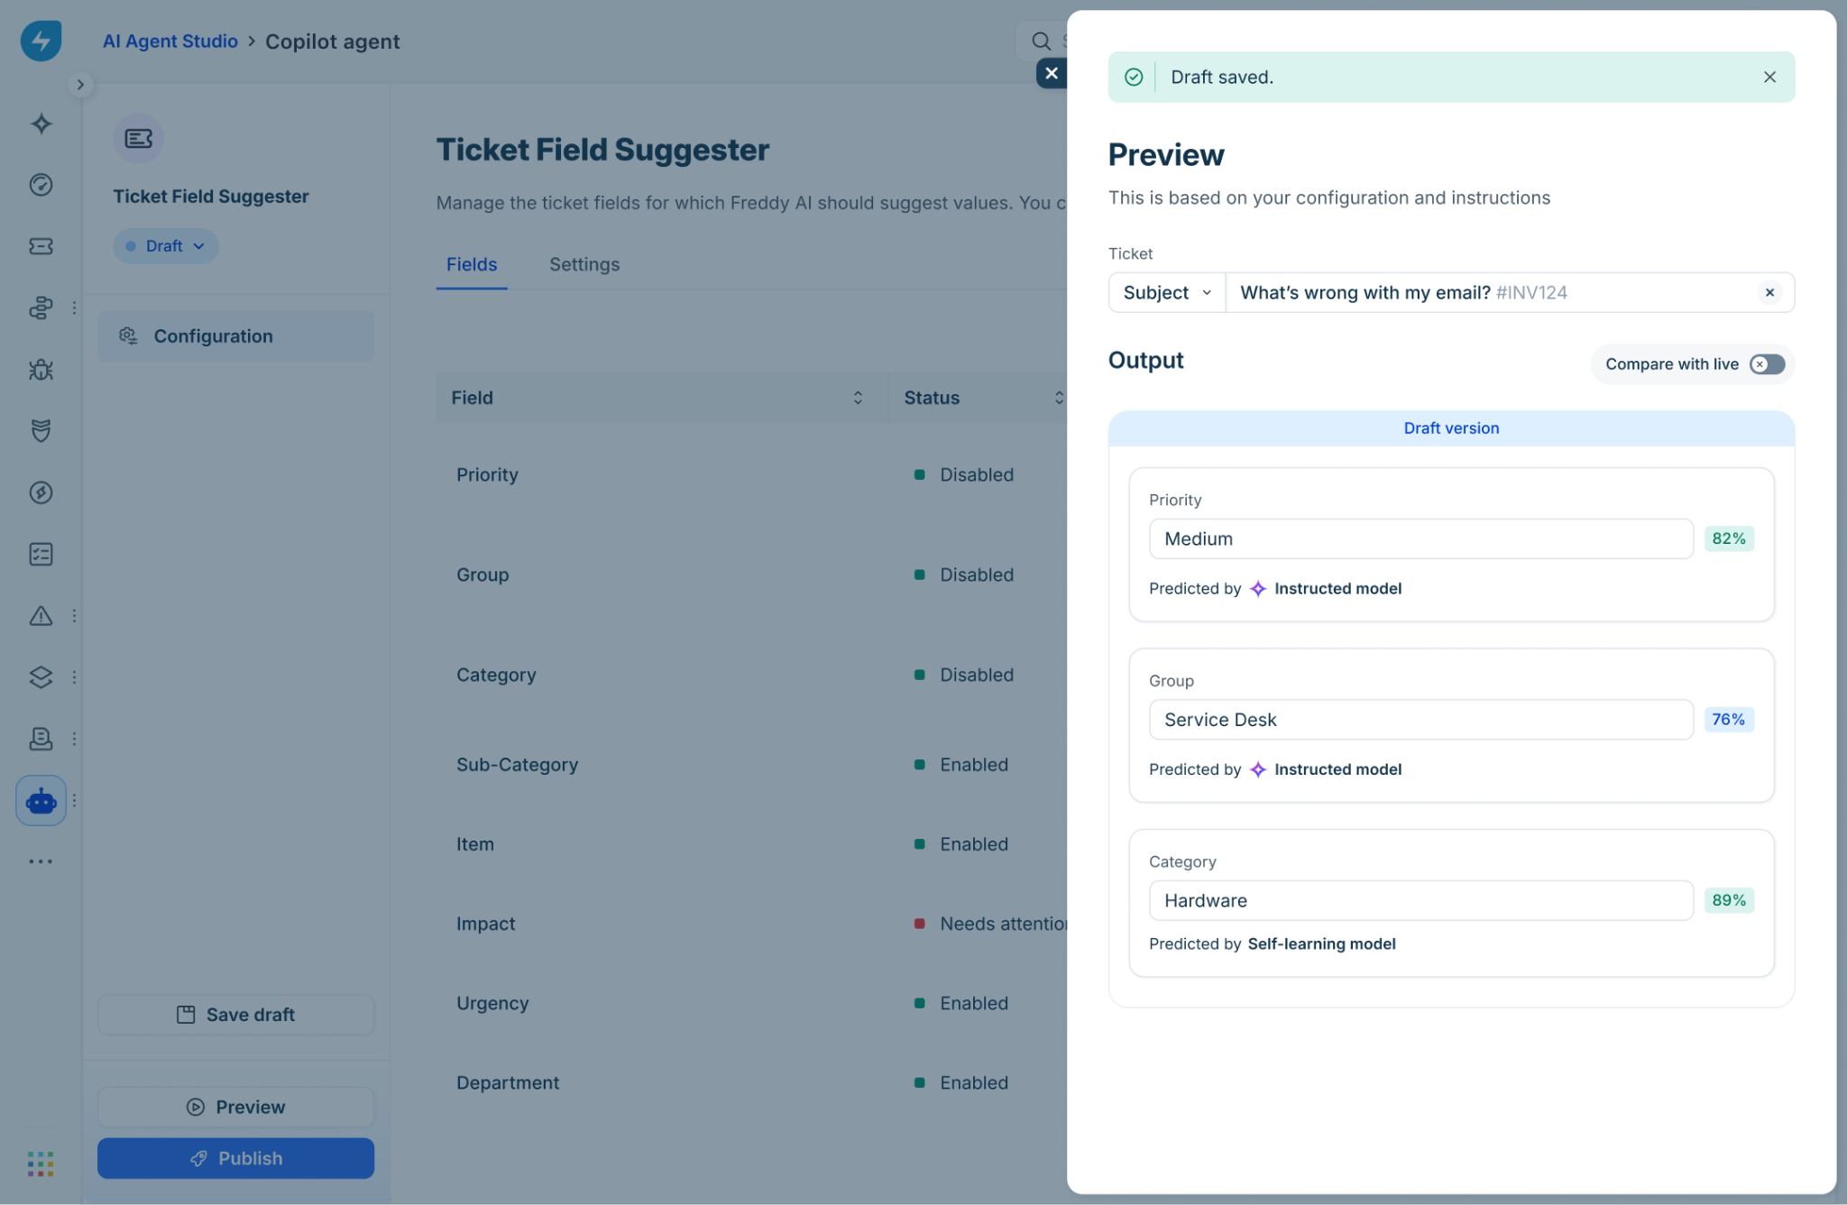Click the 82% confidence badge
1847x1205 pixels.
[x=1729, y=538]
